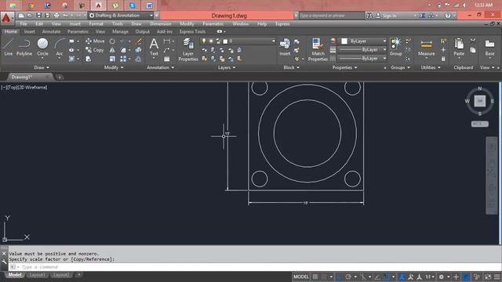Click the Insert block button

(x=285, y=47)
